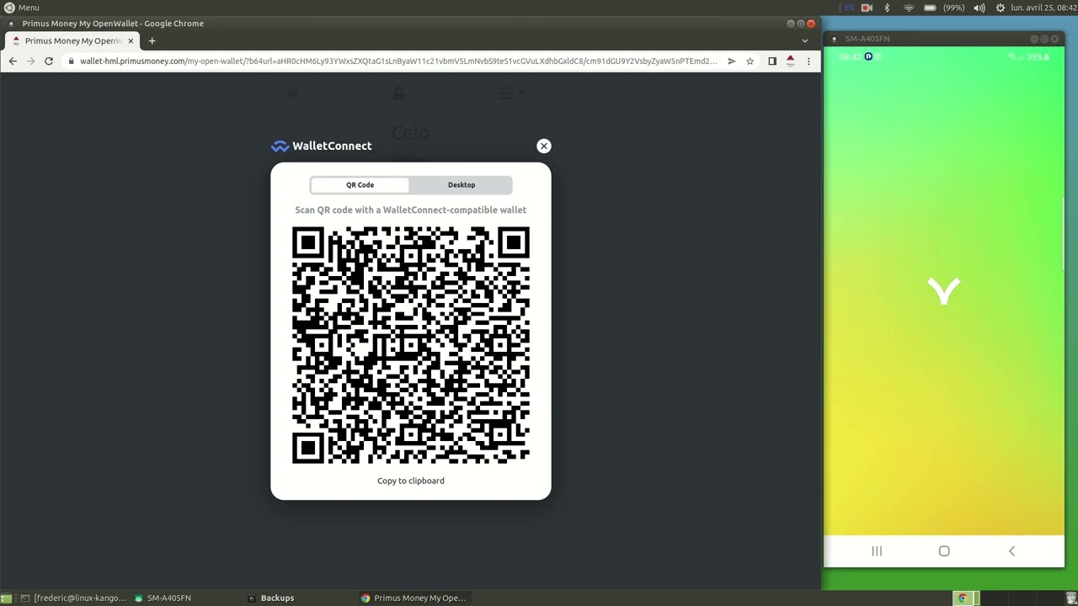This screenshot has width=1078, height=606.
Task: Go back using Chrome back arrow
Action: pos(13,61)
